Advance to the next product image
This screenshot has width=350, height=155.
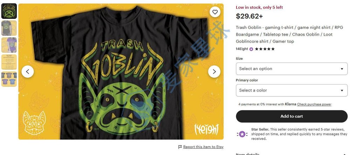pos(214,72)
